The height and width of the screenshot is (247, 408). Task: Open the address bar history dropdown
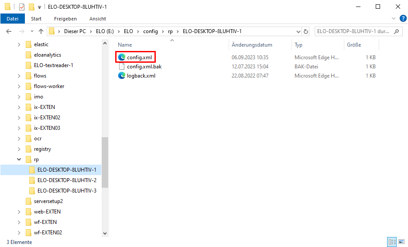pyautogui.click(x=298, y=31)
